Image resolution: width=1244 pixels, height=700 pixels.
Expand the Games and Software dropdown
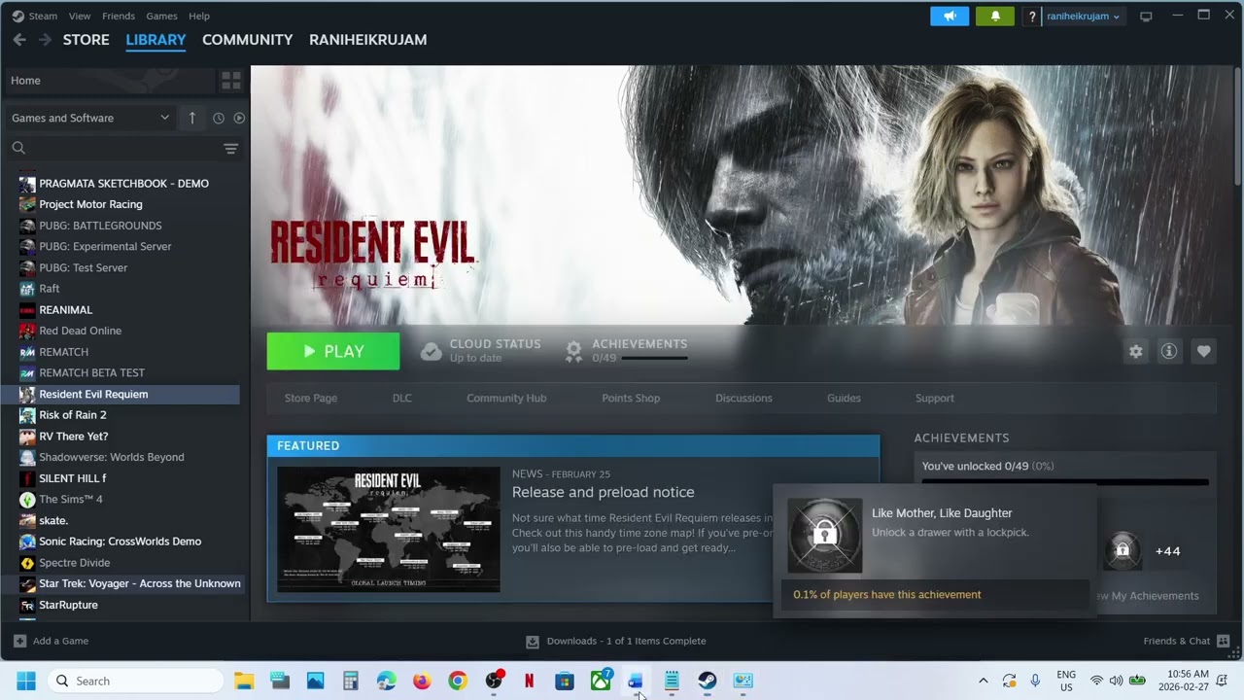coord(90,118)
